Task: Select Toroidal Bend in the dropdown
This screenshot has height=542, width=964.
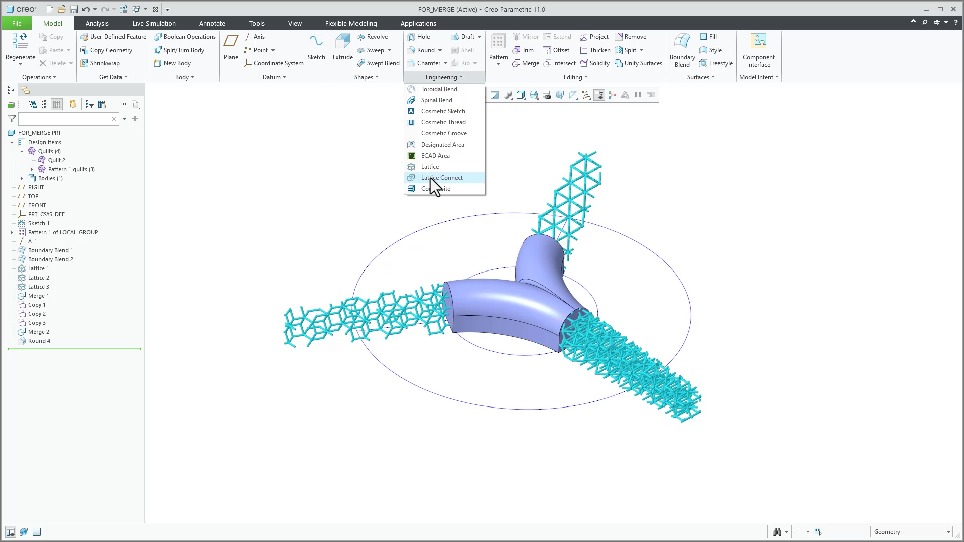Action: coord(444,89)
